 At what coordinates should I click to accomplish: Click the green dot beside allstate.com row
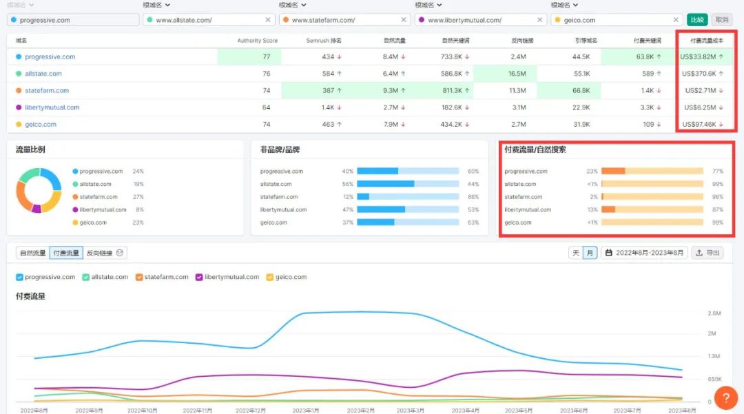tap(19, 74)
